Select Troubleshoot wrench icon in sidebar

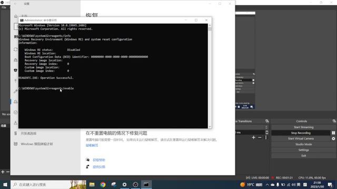[16, 91]
